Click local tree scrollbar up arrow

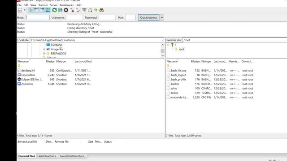pos(162,45)
